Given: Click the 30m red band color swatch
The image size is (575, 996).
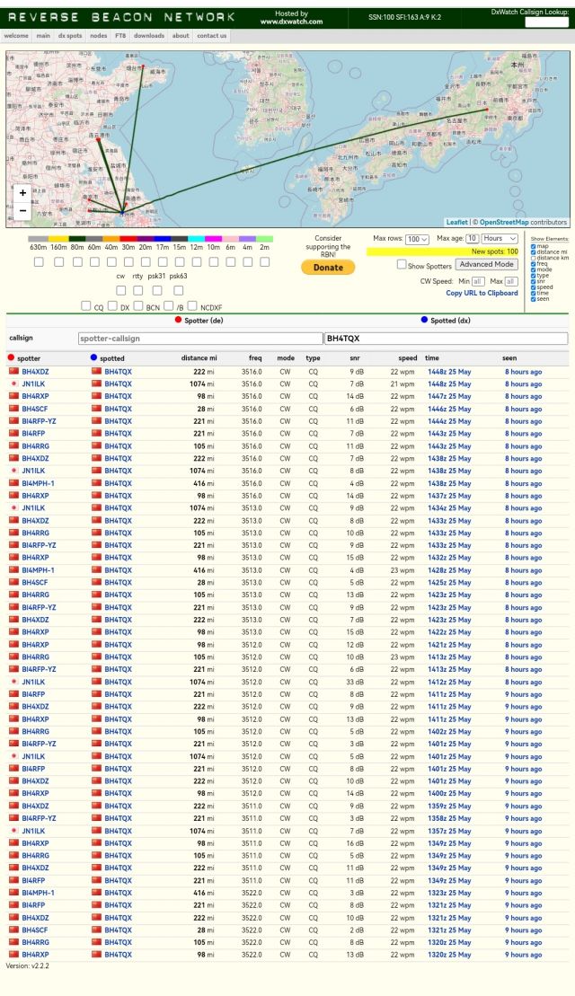Looking at the screenshot, I should point(128,239).
